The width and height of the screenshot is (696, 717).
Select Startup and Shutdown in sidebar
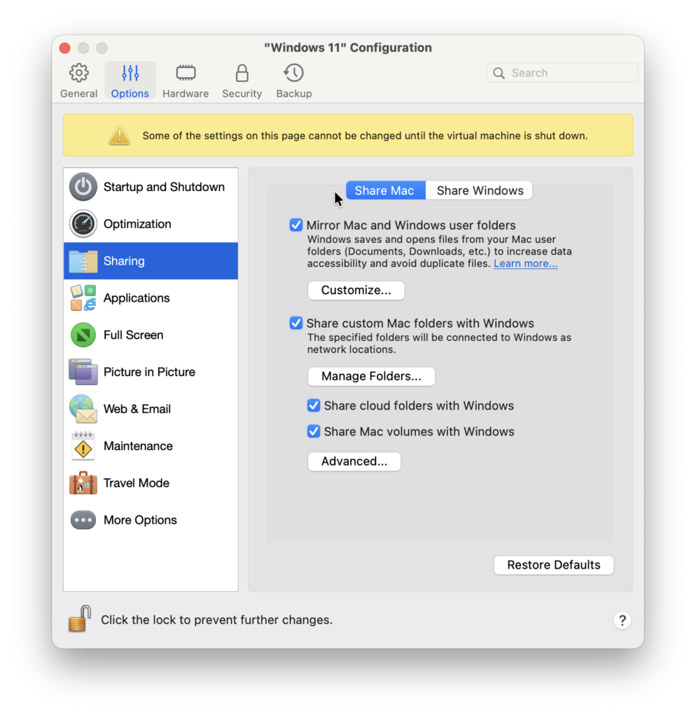(x=151, y=186)
